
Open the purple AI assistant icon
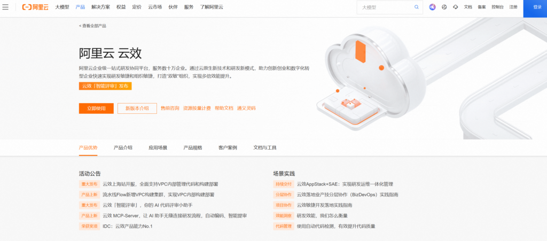[432, 7]
